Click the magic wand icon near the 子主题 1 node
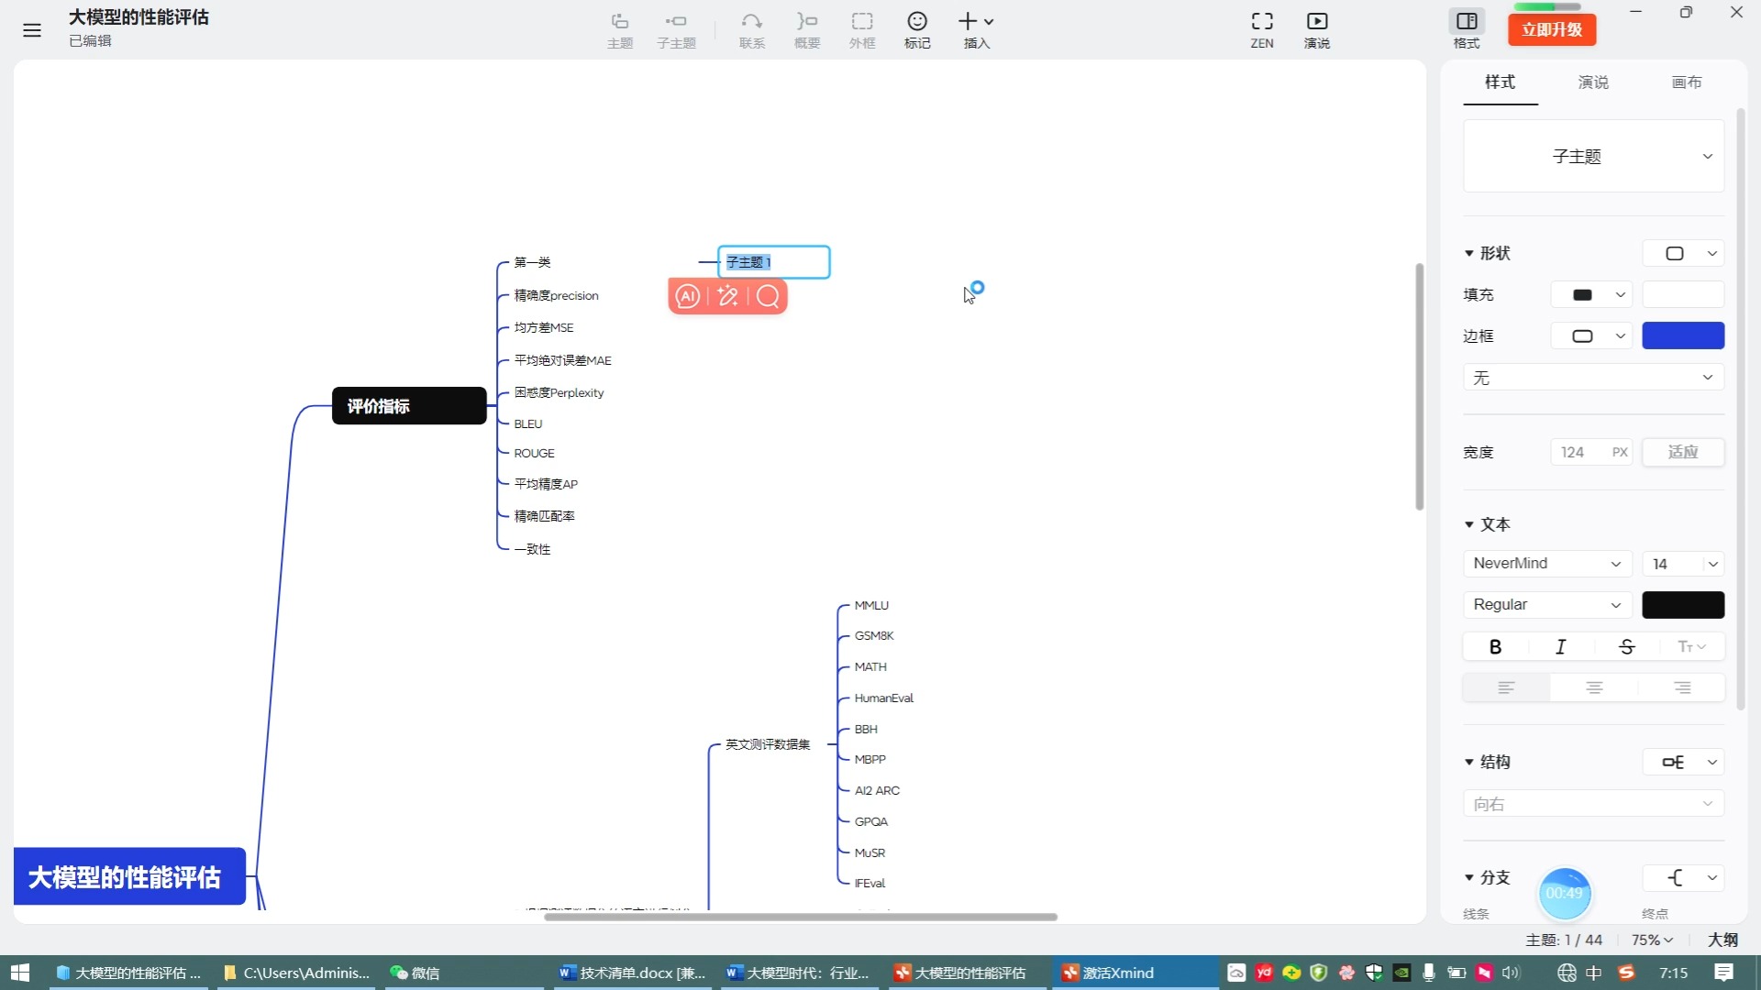The image size is (1761, 990). click(x=728, y=296)
